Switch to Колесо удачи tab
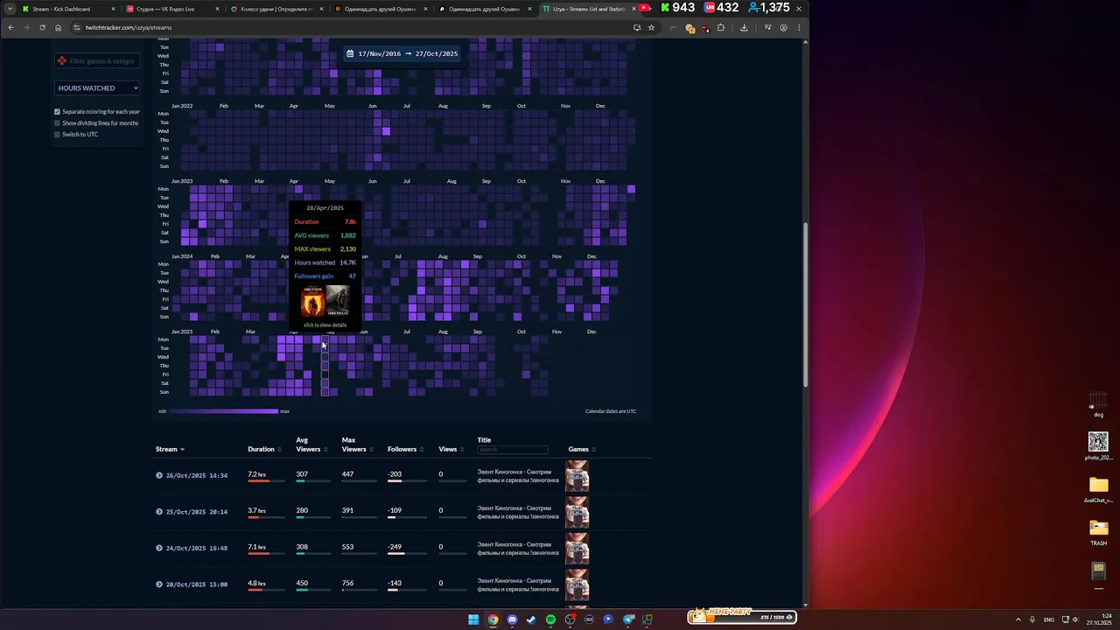The height and width of the screenshot is (630, 1120). (x=276, y=9)
